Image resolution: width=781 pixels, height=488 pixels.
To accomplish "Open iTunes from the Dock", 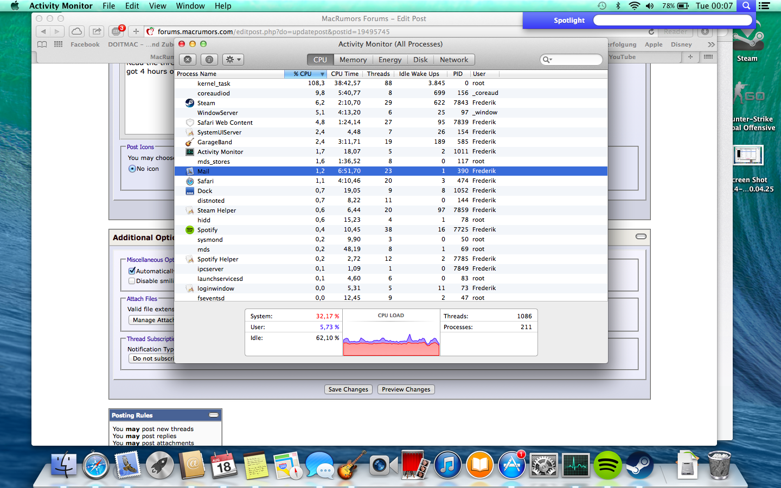I will pyautogui.click(x=448, y=465).
